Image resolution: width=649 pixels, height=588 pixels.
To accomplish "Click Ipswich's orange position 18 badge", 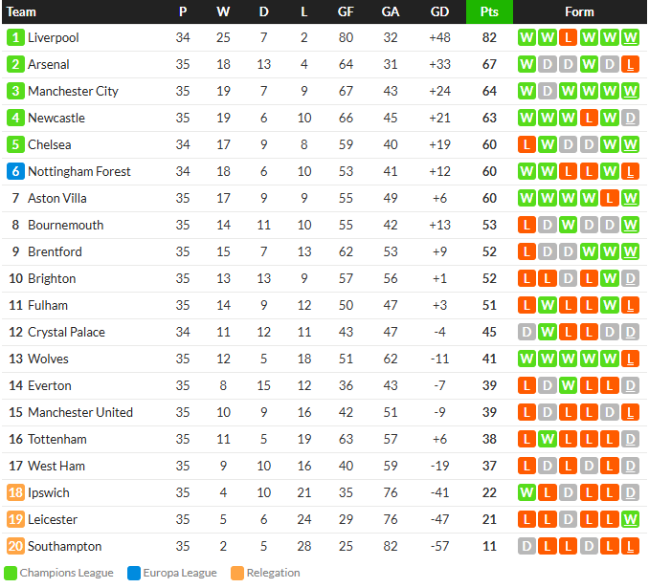I will [15, 492].
